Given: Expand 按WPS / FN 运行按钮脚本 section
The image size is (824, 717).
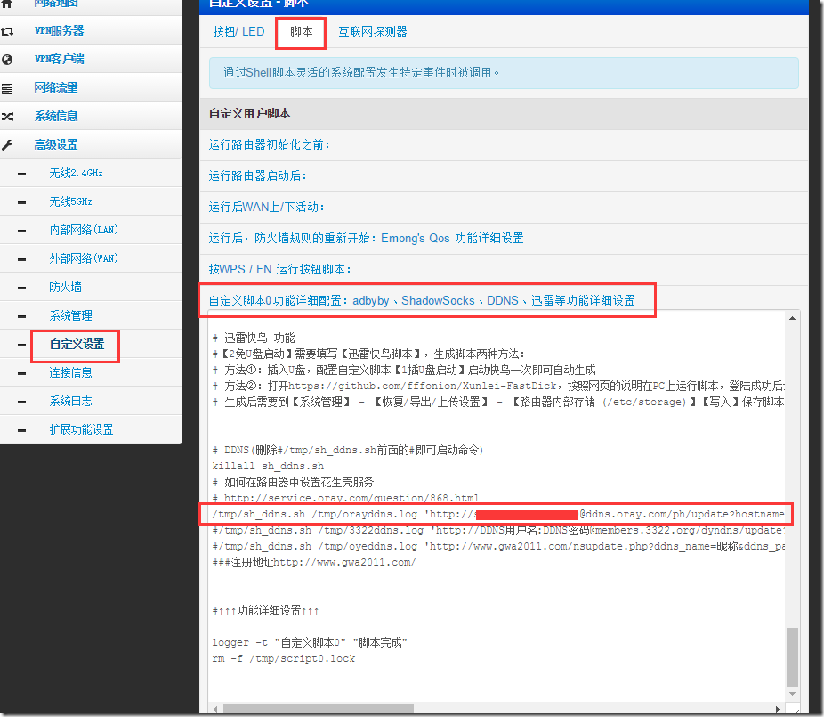Looking at the screenshot, I should [x=279, y=269].
